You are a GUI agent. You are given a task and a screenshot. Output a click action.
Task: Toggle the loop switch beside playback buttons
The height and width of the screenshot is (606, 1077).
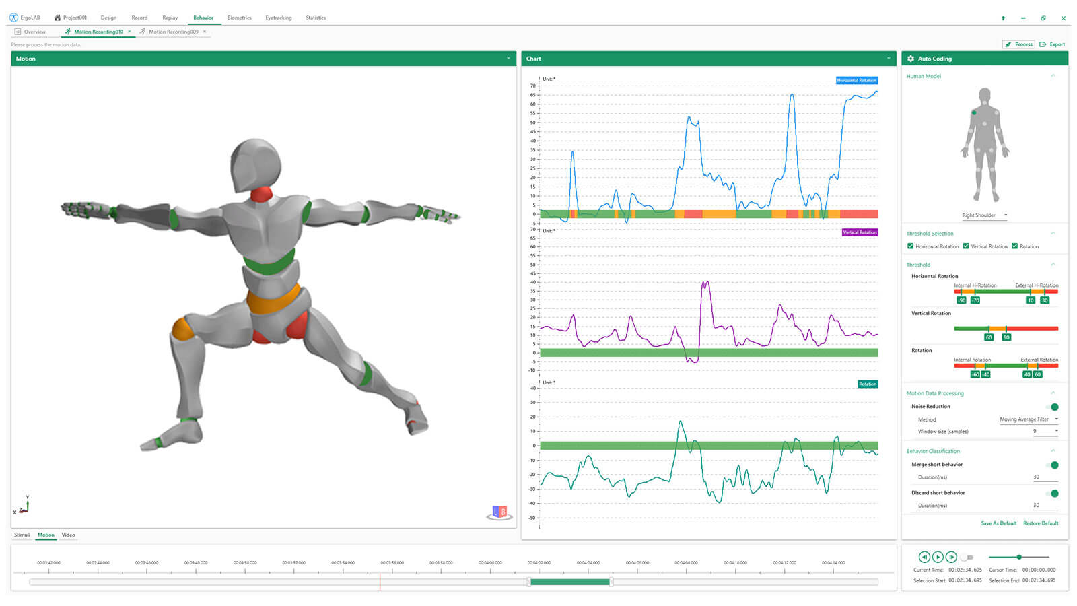click(967, 558)
